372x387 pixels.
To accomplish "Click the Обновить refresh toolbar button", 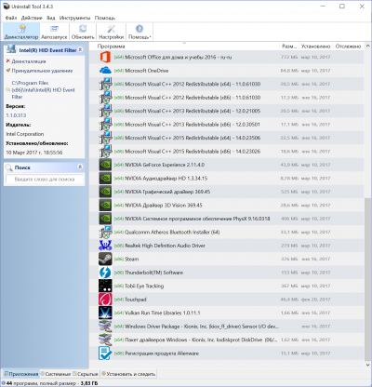I will click(x=83, y=32).
